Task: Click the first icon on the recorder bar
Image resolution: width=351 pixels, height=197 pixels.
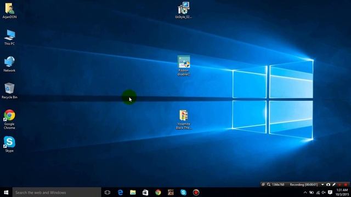Action: (x=263, y=184)
